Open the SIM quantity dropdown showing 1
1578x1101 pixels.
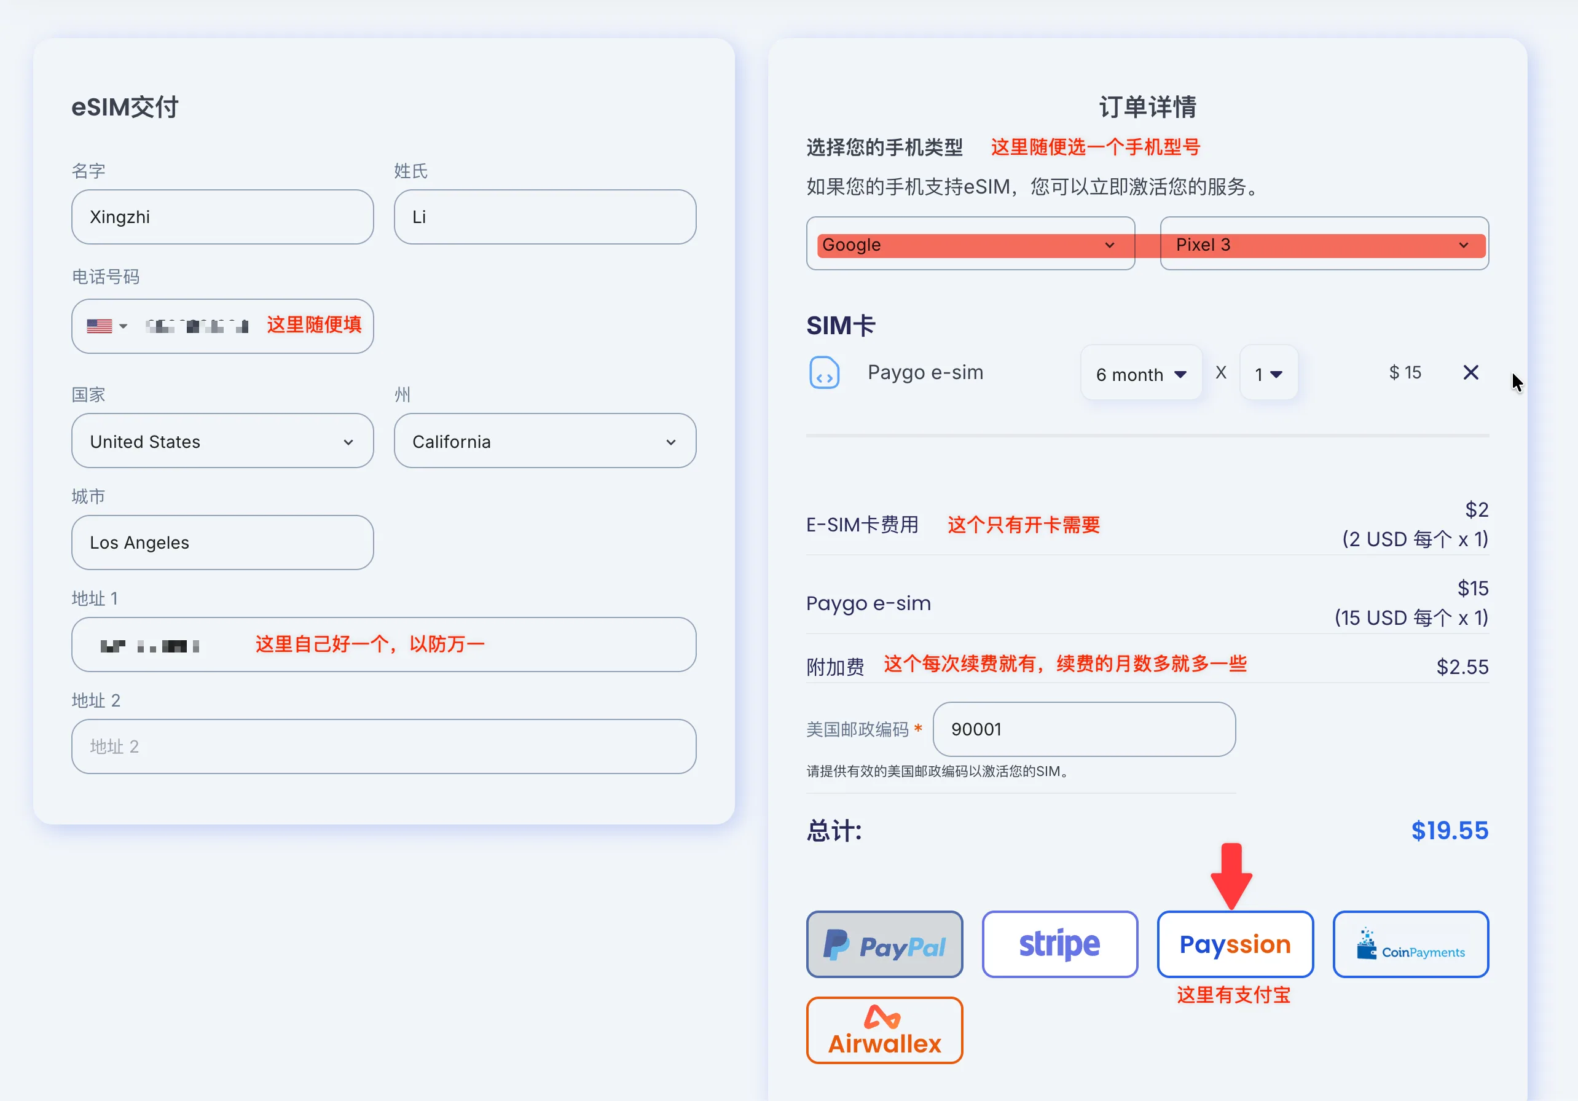[1268, 373]
